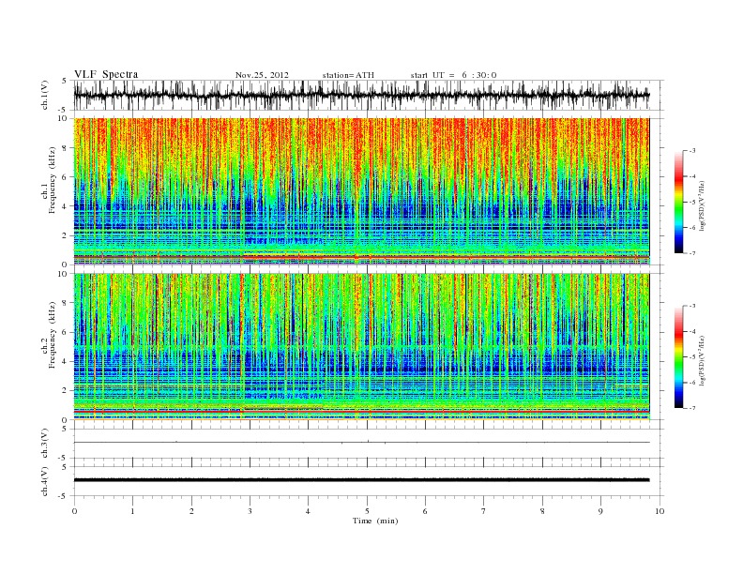Click the "ch.1(V)" waveform axis label

click(x=44, y=95)
